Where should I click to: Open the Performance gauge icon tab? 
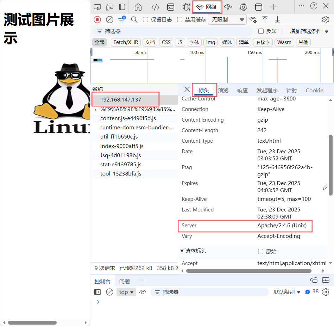coord(228,7)
